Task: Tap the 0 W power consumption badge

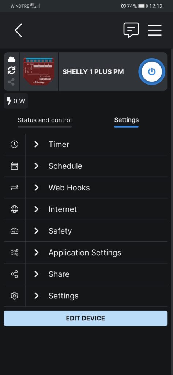Action: pyautogui.click(x=16, y=101)
